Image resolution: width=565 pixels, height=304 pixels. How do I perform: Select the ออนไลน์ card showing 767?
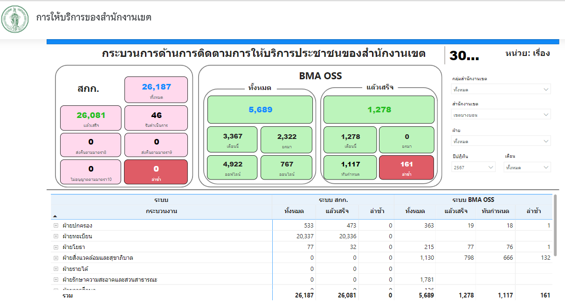click(x=287, y=167)
